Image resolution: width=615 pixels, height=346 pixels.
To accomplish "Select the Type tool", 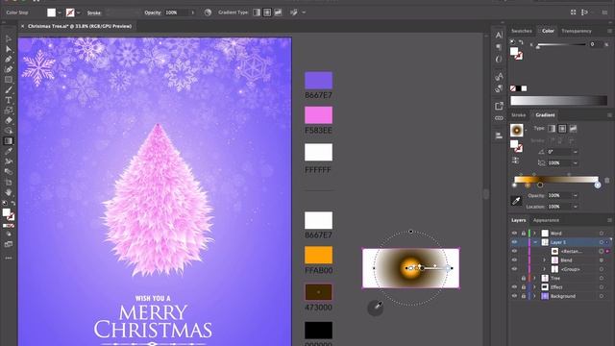I will [x=9, y=100].
